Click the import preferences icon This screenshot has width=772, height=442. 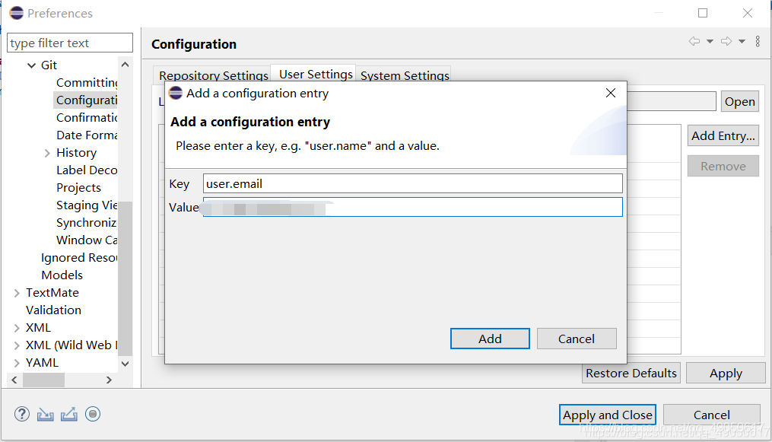46,415
